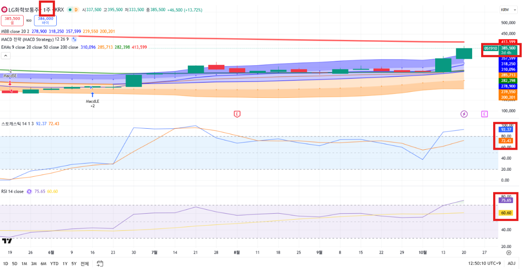Screen dimensions: 522x269
Task: Click the RSI 14 close indicator label
Action: [x=12, y=192]
